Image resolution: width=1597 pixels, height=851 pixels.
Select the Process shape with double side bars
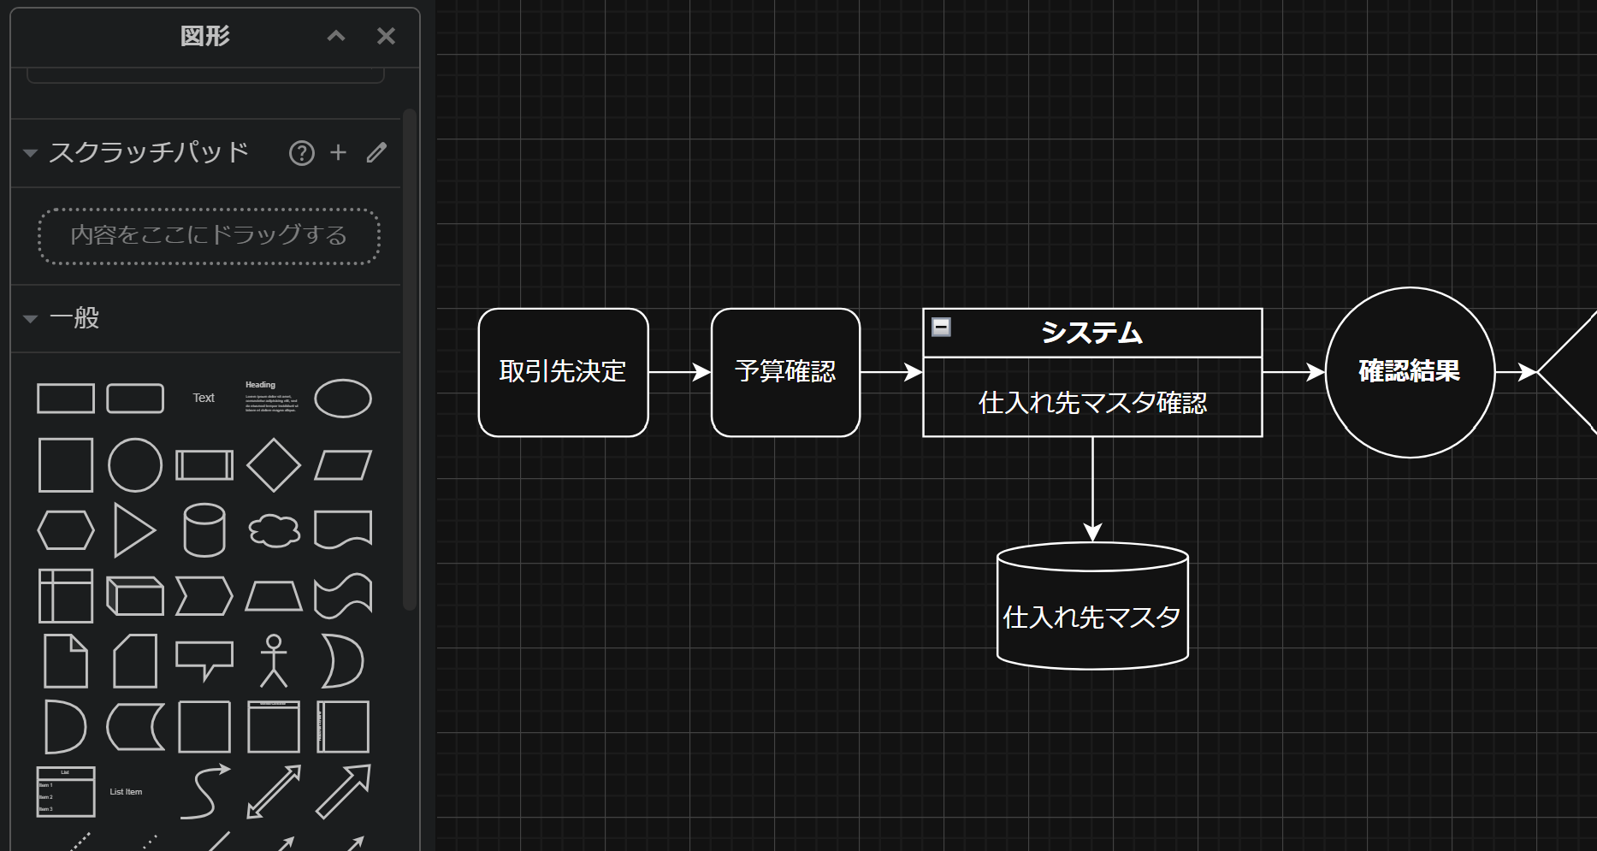click(x=204, y=465)
